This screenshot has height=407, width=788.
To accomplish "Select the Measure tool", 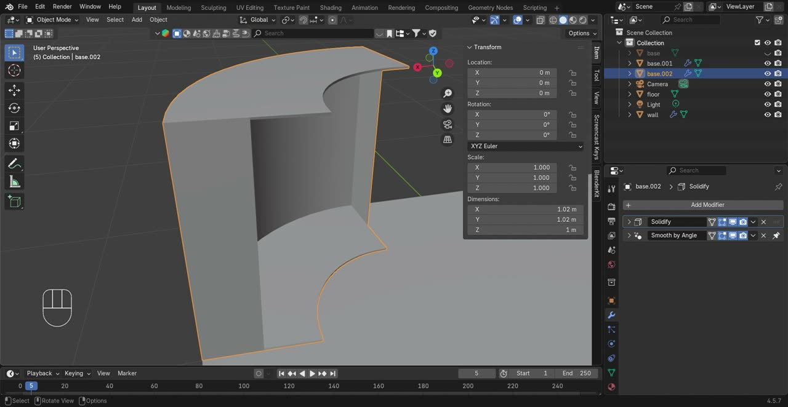I will click(14, 182).
